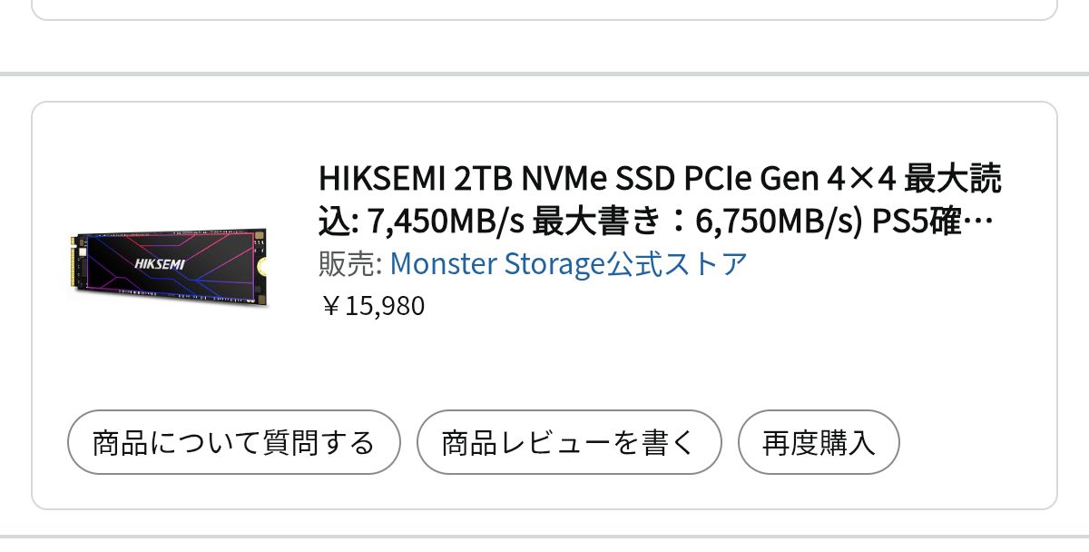Expand the truncated title ellipsis

pos(987,222)
